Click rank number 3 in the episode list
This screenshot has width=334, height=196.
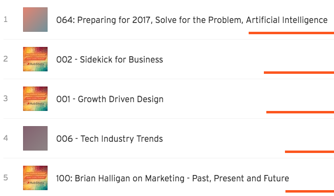[x=5, y=99]
